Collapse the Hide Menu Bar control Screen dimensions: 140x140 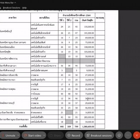tap(8, 3)
